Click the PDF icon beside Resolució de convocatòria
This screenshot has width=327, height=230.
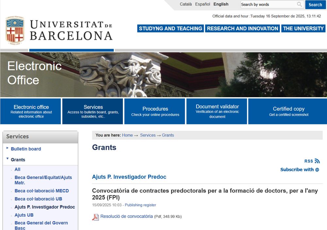coord(95,217)
